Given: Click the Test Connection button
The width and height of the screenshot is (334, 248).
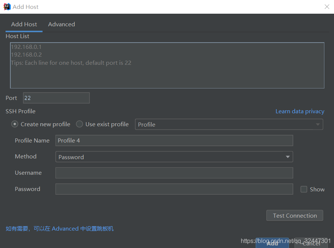Looking at the screenshot, I should point(294,215).
